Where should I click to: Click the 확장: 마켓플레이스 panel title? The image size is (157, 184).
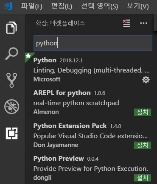tap(60, 23)
